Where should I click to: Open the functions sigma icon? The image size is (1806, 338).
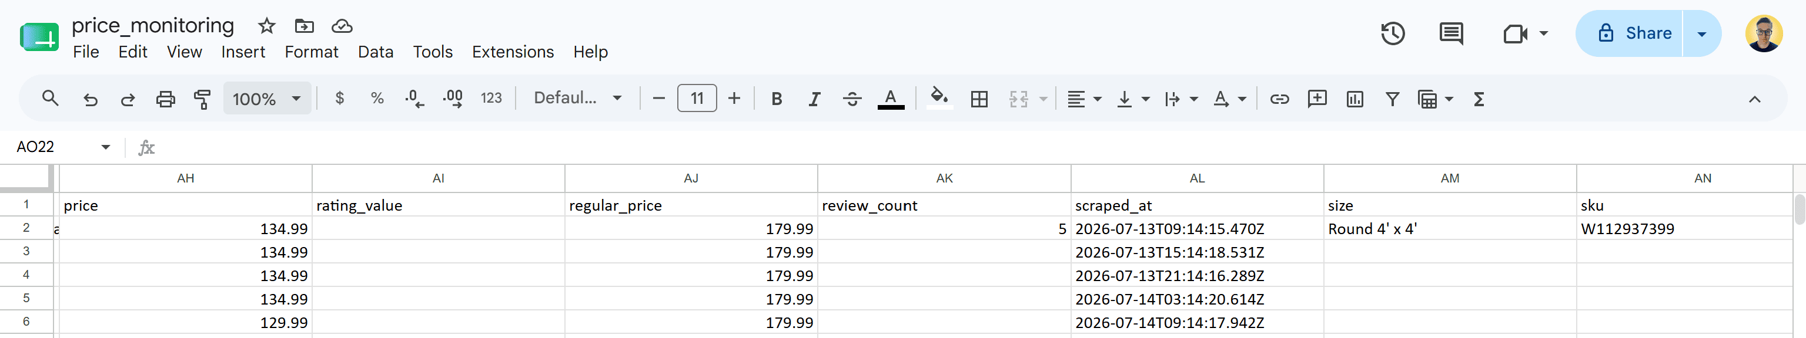pos(1479,99)
